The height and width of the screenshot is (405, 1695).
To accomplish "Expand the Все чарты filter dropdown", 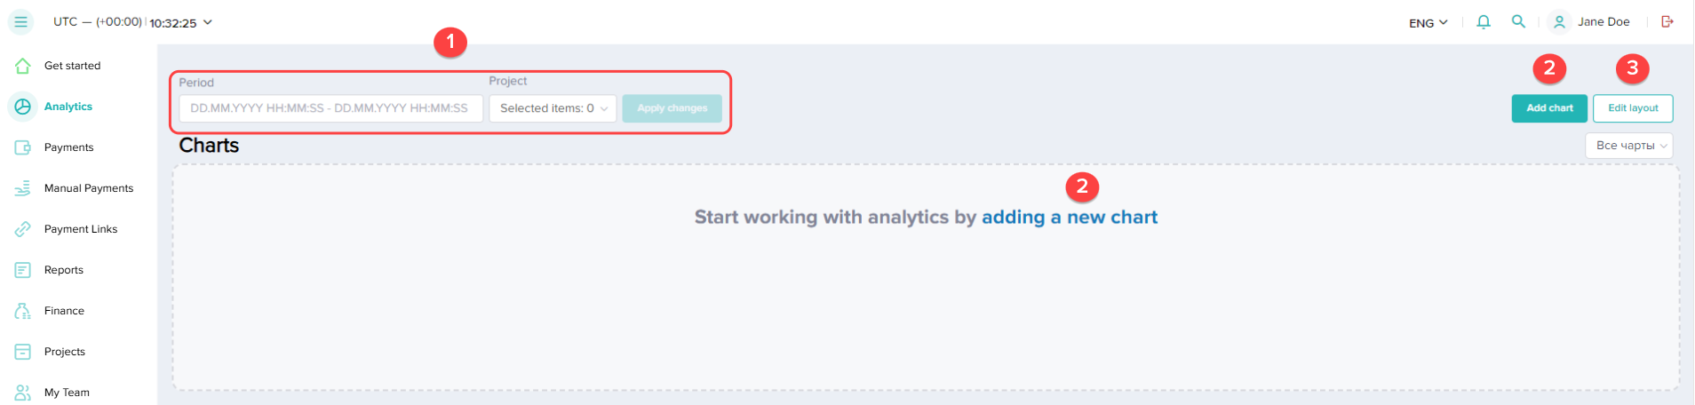I will pyautogui.click(x=1628, y=146).
